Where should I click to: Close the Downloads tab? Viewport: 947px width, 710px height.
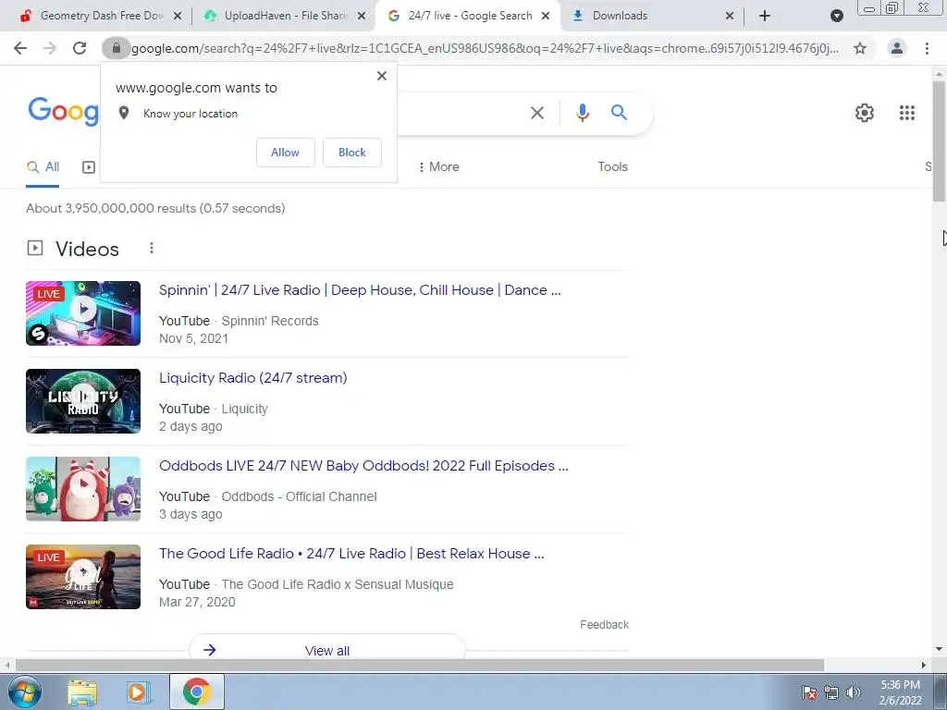[x=729, y=17]
